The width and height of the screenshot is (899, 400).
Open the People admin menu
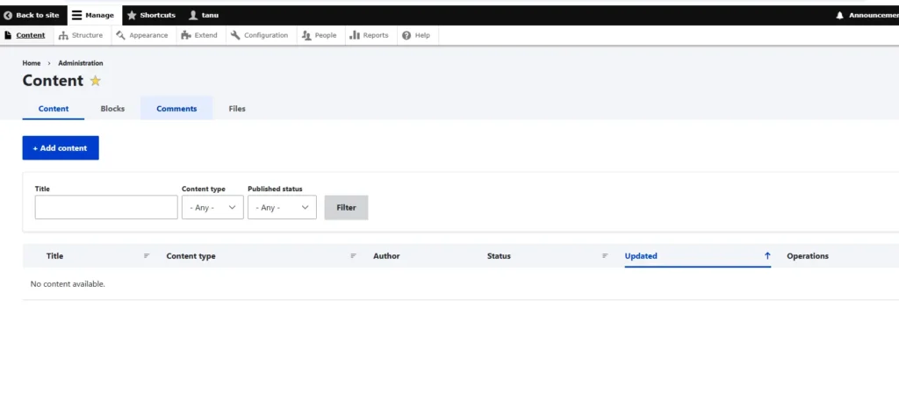[x=319, y=35]
